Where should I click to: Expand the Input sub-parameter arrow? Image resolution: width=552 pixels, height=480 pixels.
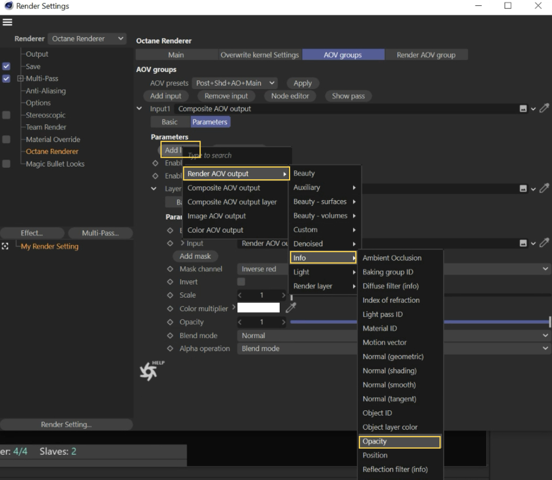tap(182, 243)
